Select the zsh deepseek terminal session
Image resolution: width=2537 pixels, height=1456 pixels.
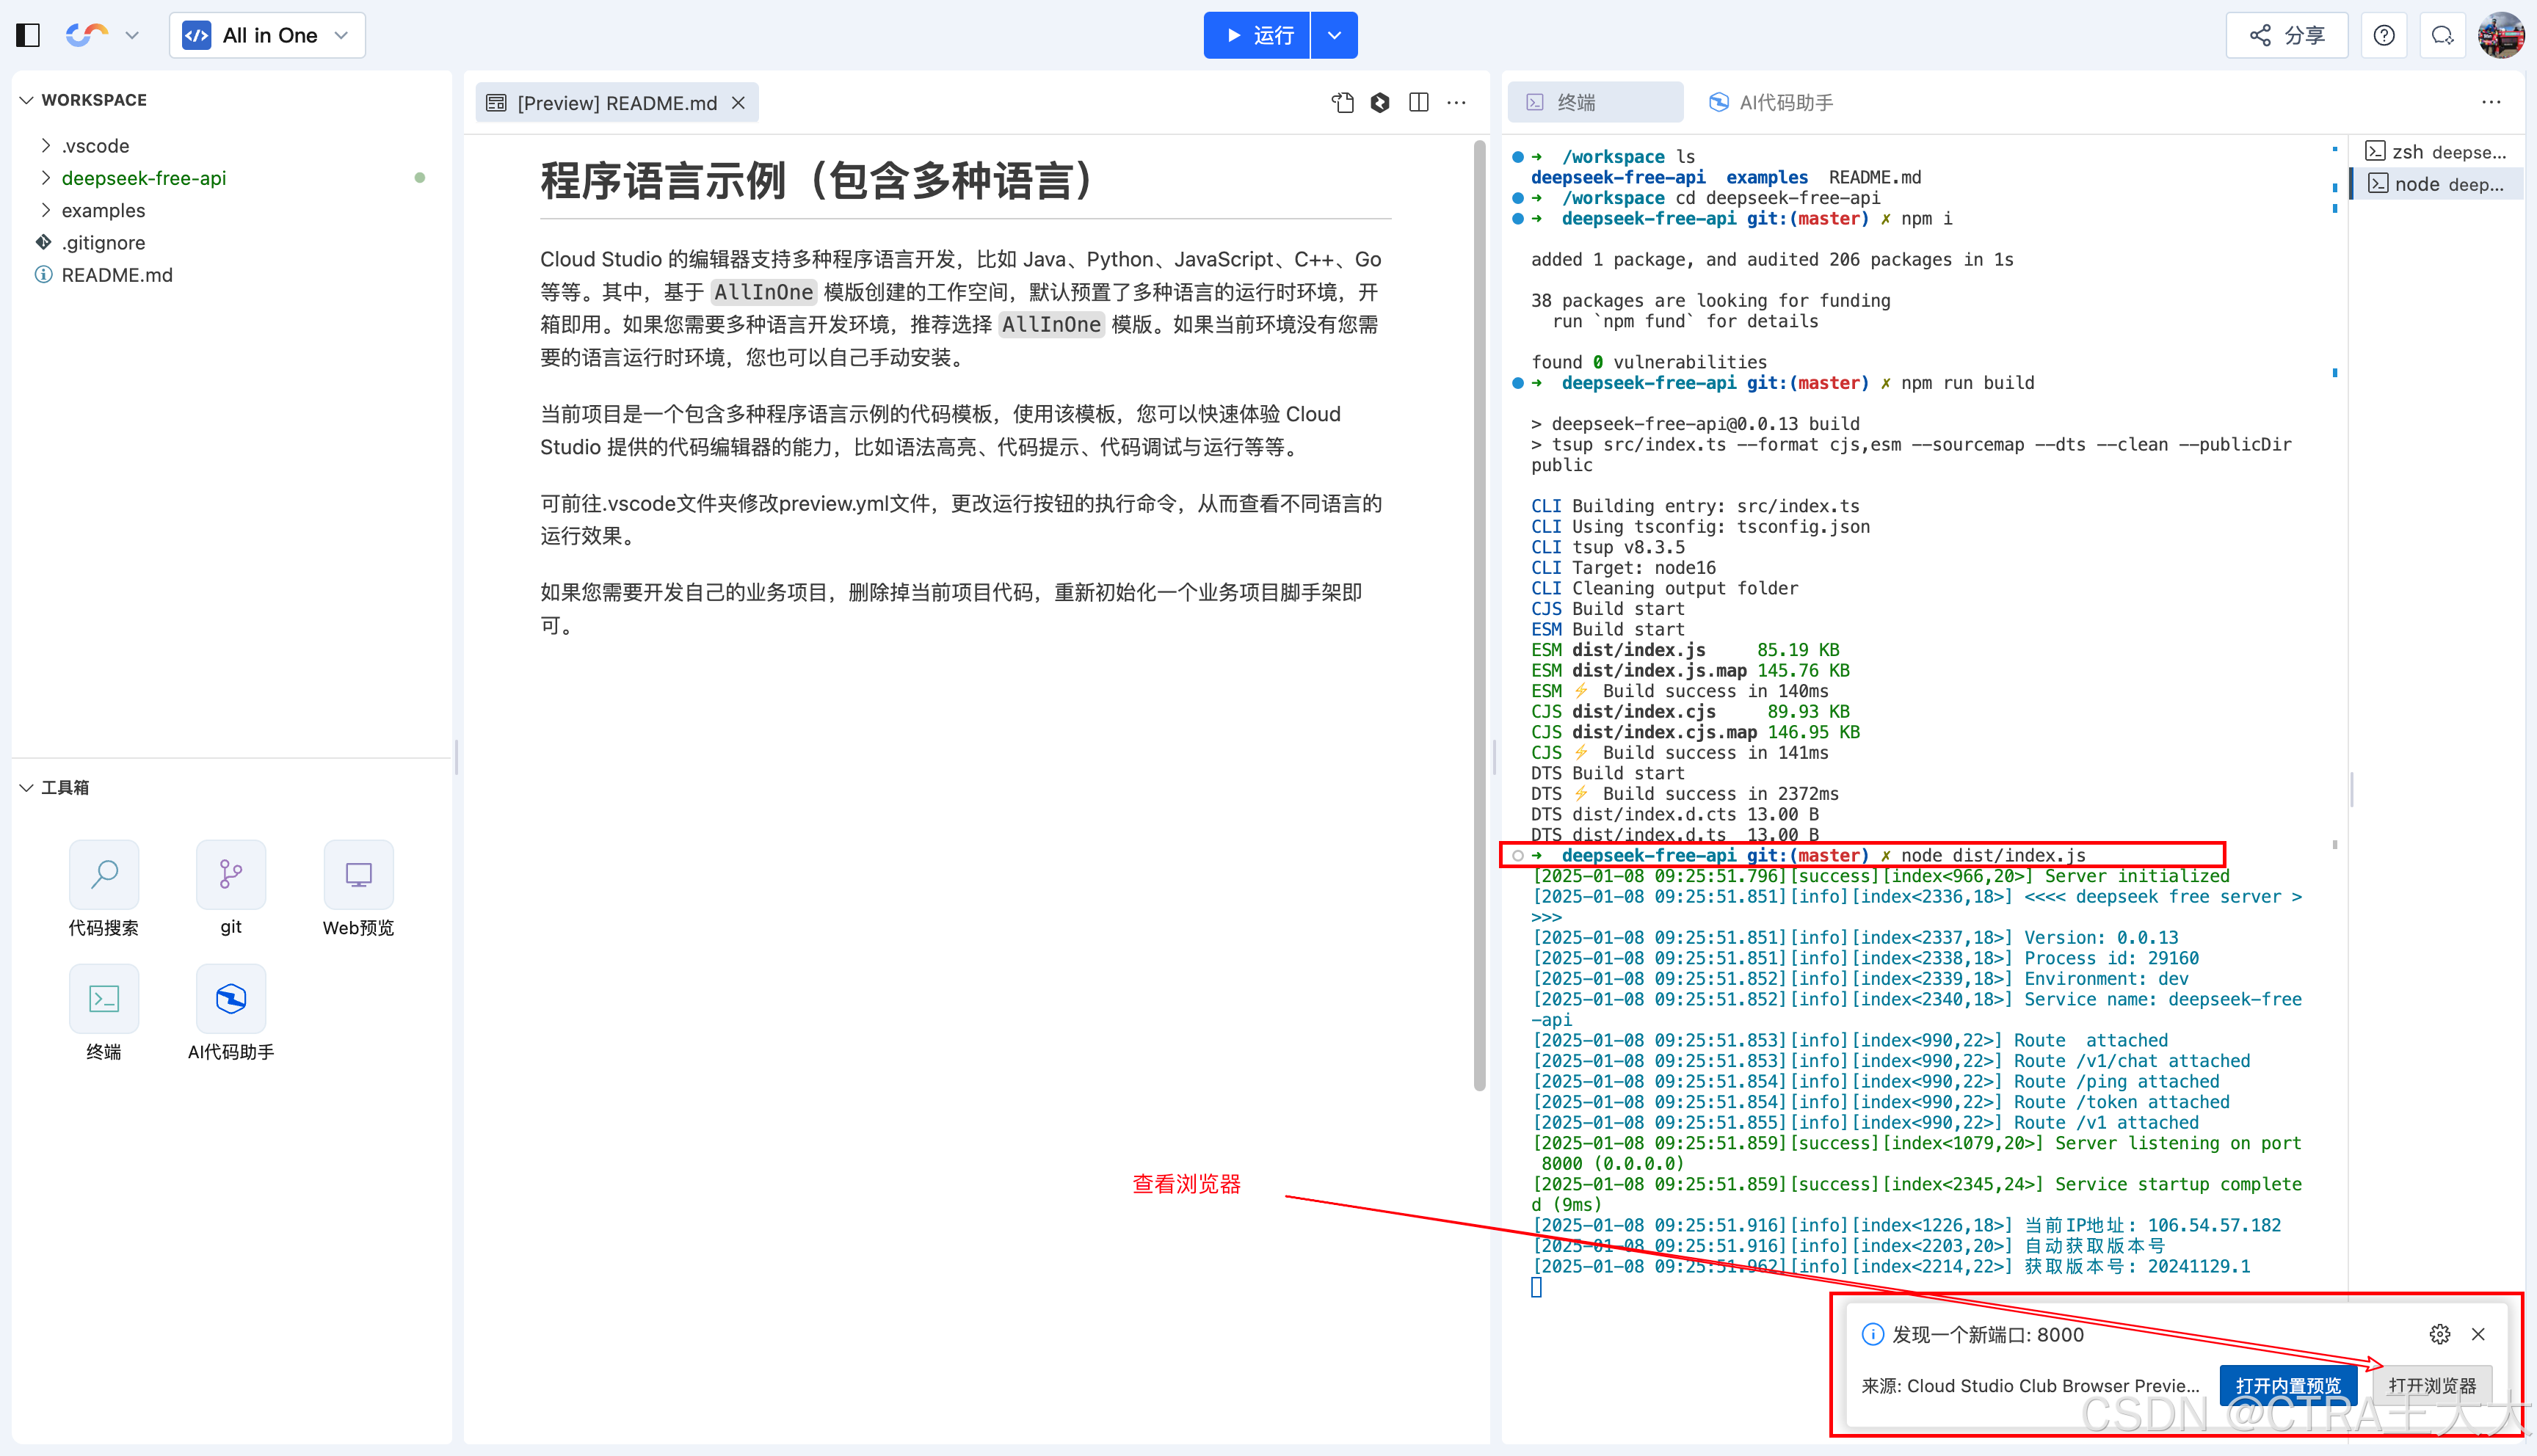point(2435,152)
